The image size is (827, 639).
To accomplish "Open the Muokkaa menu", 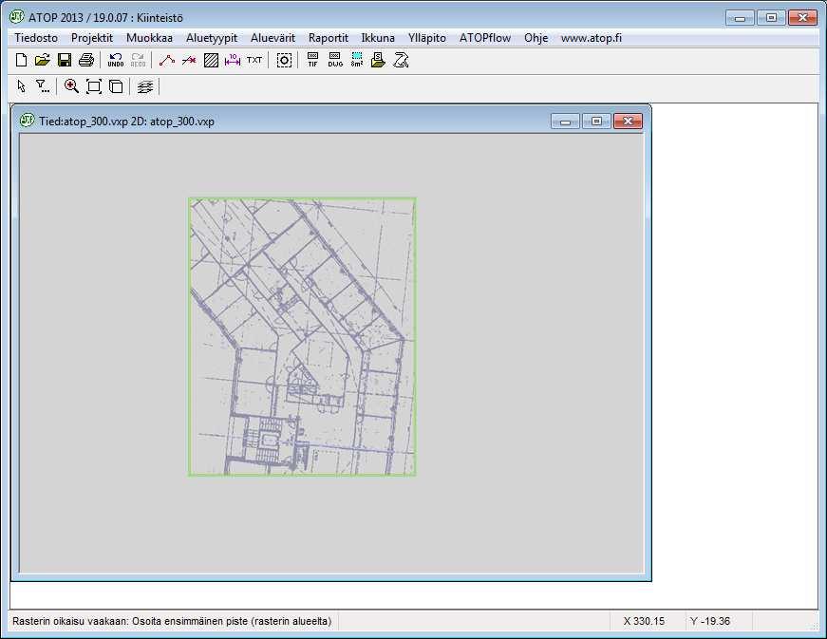I will click(149, 38).
